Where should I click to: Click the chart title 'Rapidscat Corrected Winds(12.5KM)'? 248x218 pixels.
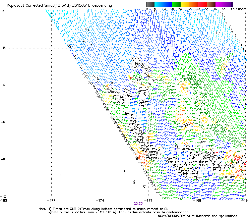coord(39,6)
